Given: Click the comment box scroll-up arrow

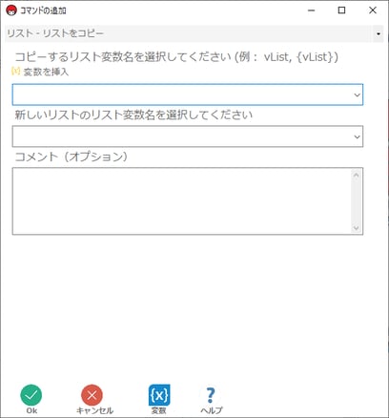Looking at the screenshot, I should 356,175.
